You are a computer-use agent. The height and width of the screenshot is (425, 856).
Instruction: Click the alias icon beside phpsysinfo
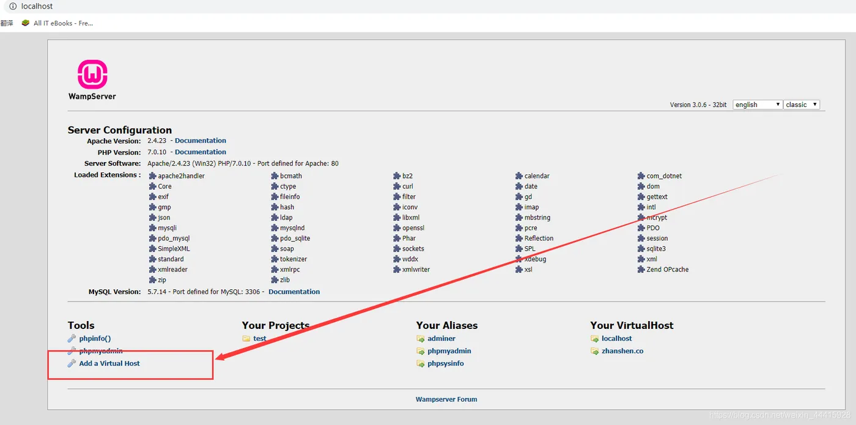(x=421, y=363)
